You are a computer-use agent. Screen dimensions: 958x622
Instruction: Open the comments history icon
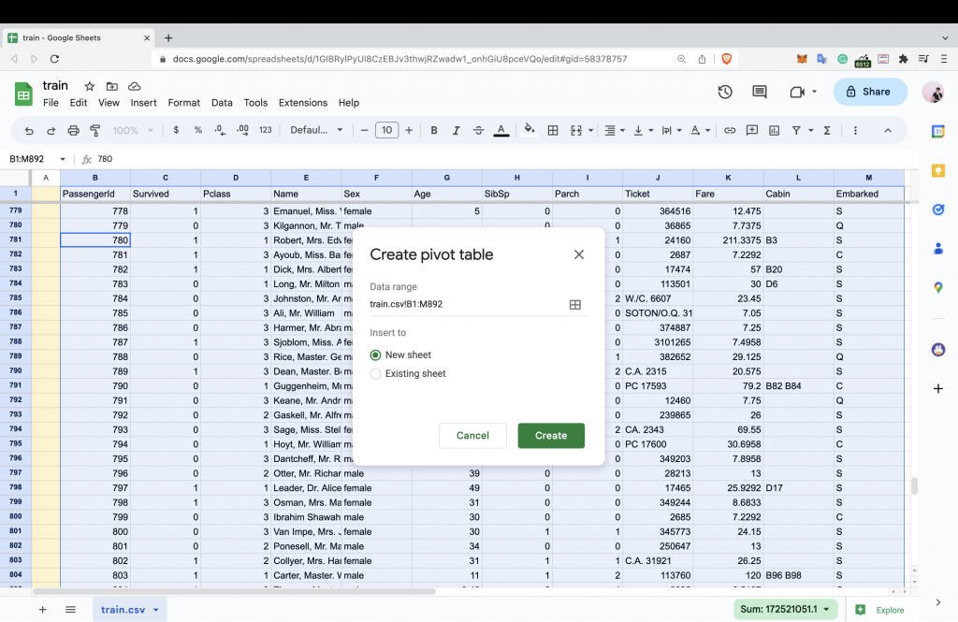[760, 92]
